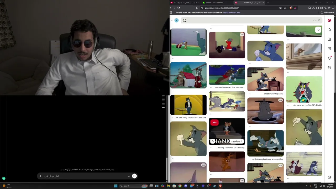
Task: Open the chaptertwo-thepacnw pin title
Action: click(273, 94)
